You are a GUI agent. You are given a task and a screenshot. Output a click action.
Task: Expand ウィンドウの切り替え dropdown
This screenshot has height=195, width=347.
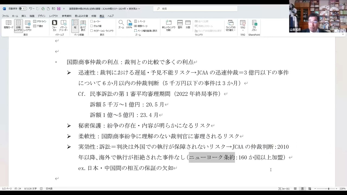pos(230,26)
